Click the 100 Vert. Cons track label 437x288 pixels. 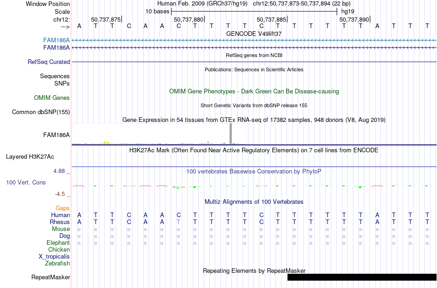pyautogui.click(x=26, y=182)
